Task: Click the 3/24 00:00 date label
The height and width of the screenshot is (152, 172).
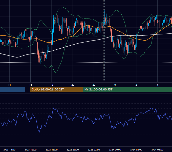Action: (x=115, y=149)
